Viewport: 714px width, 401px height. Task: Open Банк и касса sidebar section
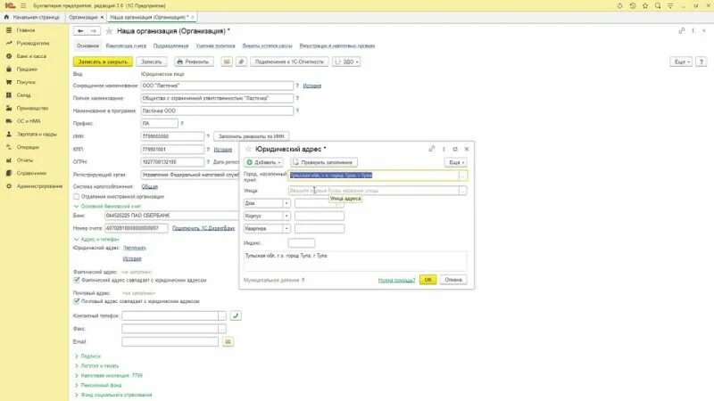(x=31, y=56)
